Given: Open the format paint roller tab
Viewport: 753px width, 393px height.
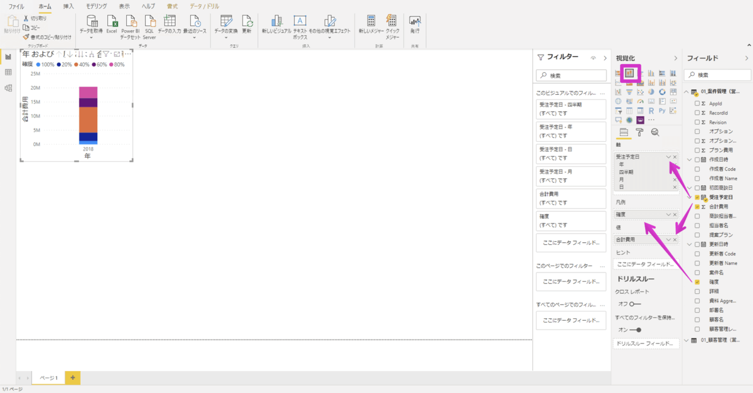Looking at the screenshot, I should coord(639,132).
